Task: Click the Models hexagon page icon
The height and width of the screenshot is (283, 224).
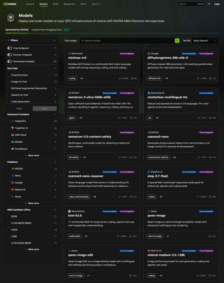Action: click(11, 18)
